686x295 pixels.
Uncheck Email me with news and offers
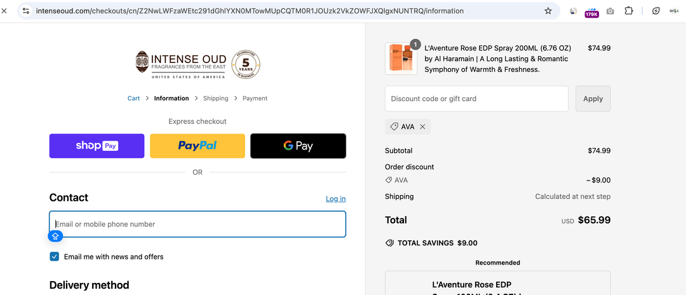(55, 257)
